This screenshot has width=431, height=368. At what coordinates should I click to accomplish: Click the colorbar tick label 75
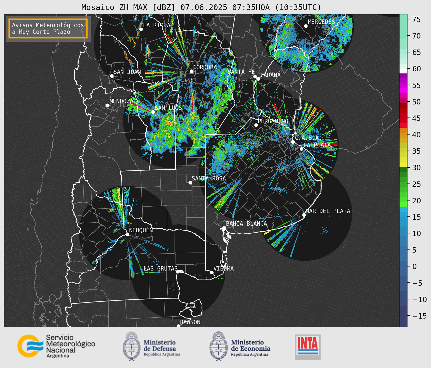point(417,19)
